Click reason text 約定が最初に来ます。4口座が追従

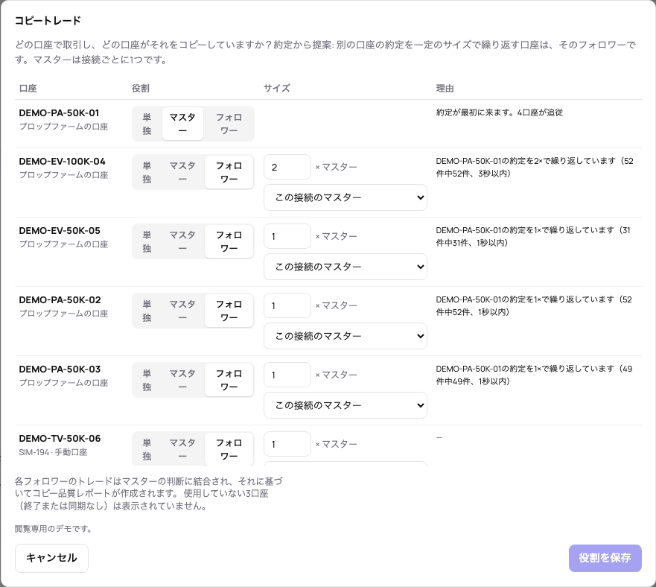[499, 112]
